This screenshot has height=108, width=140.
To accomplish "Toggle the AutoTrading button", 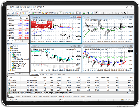I will click(50, 13).
